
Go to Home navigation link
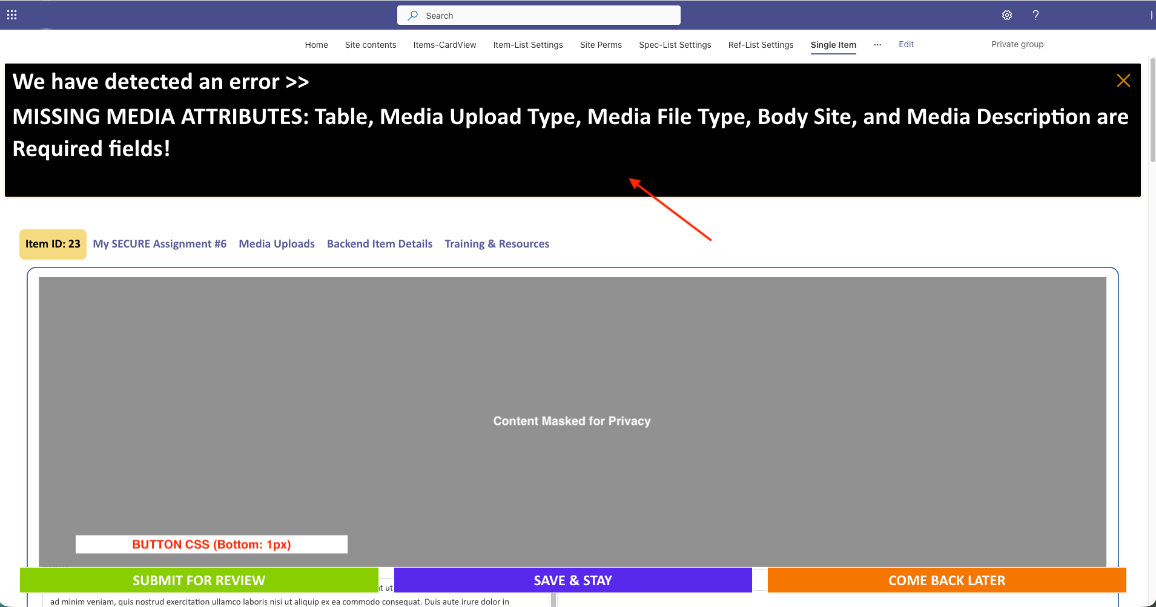tap(316, 45)
